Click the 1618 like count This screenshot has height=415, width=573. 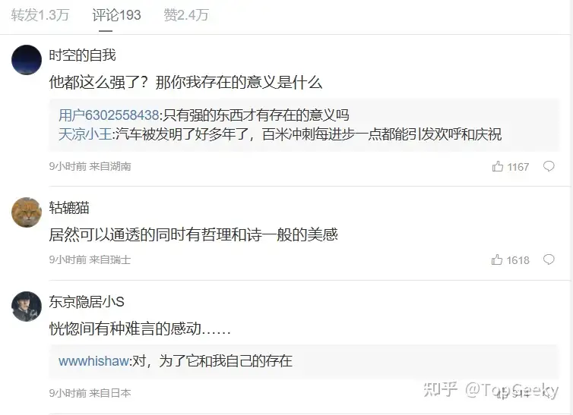[518, 260]
